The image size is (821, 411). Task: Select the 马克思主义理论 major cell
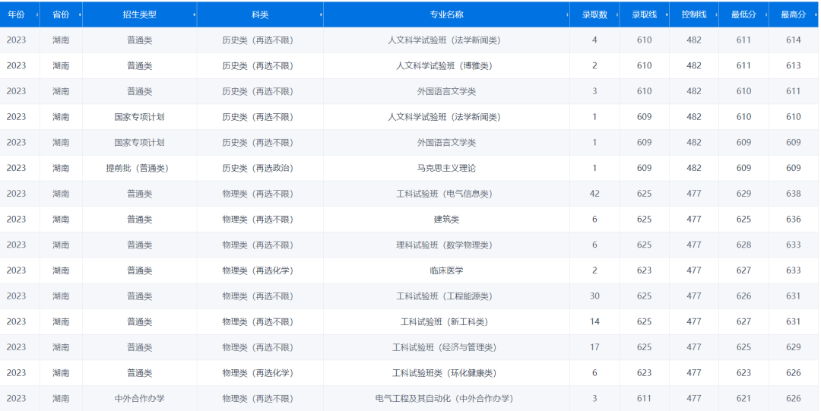click(446, 168)
